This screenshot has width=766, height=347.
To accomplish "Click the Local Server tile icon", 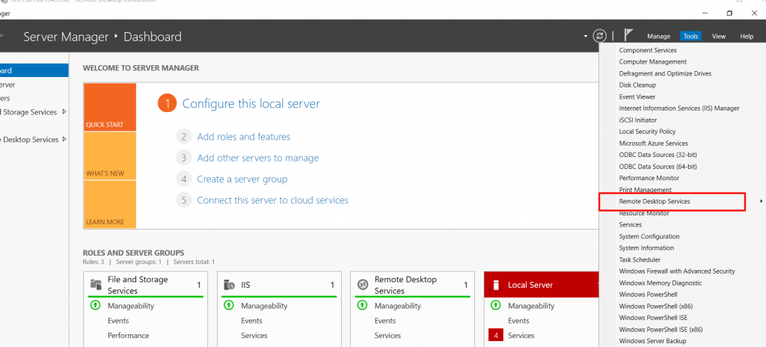I will [x=496, y=285].
